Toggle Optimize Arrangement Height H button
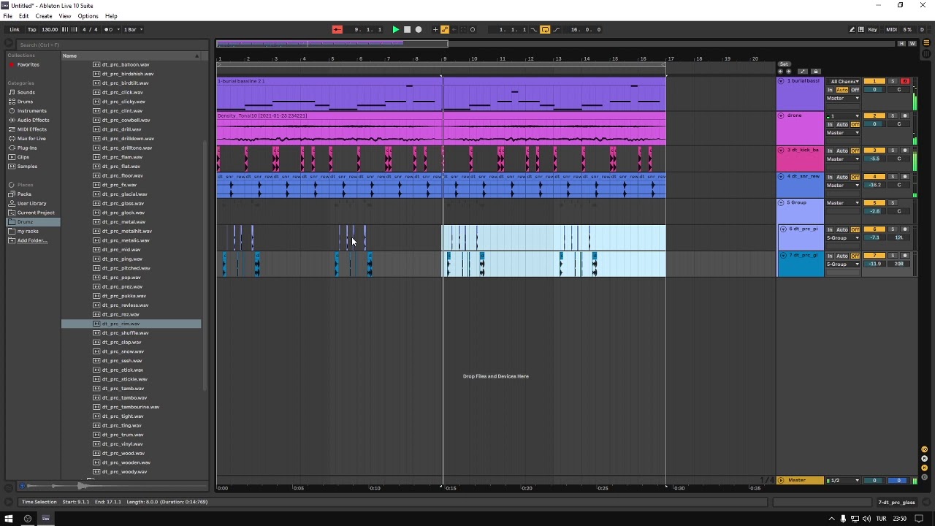Viewport: 935px width, 526px height. [x=902, y=44]
